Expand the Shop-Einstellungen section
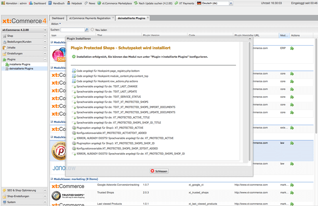The height and width of the screenshot is (206, 318). (45, 196)
